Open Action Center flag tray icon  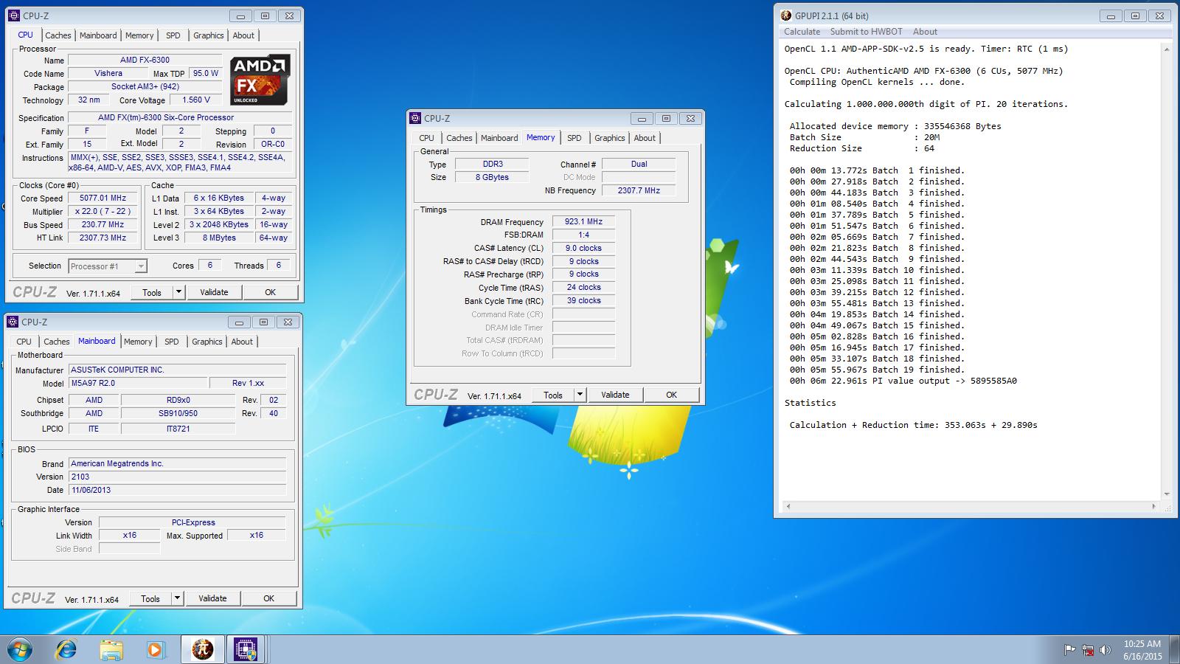[x=1069, y=650]
